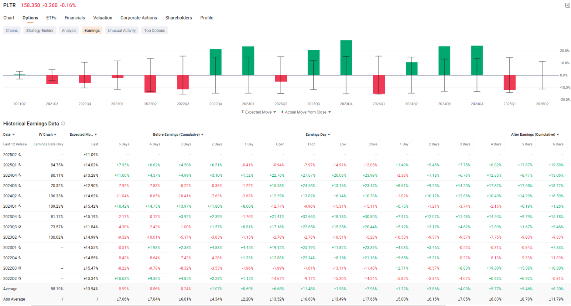The image size is (571, 306).
Task: Click the after-market moon icon for 2025Q1
Action: tap(20, 165)
